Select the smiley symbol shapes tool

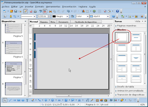(53, 100)
